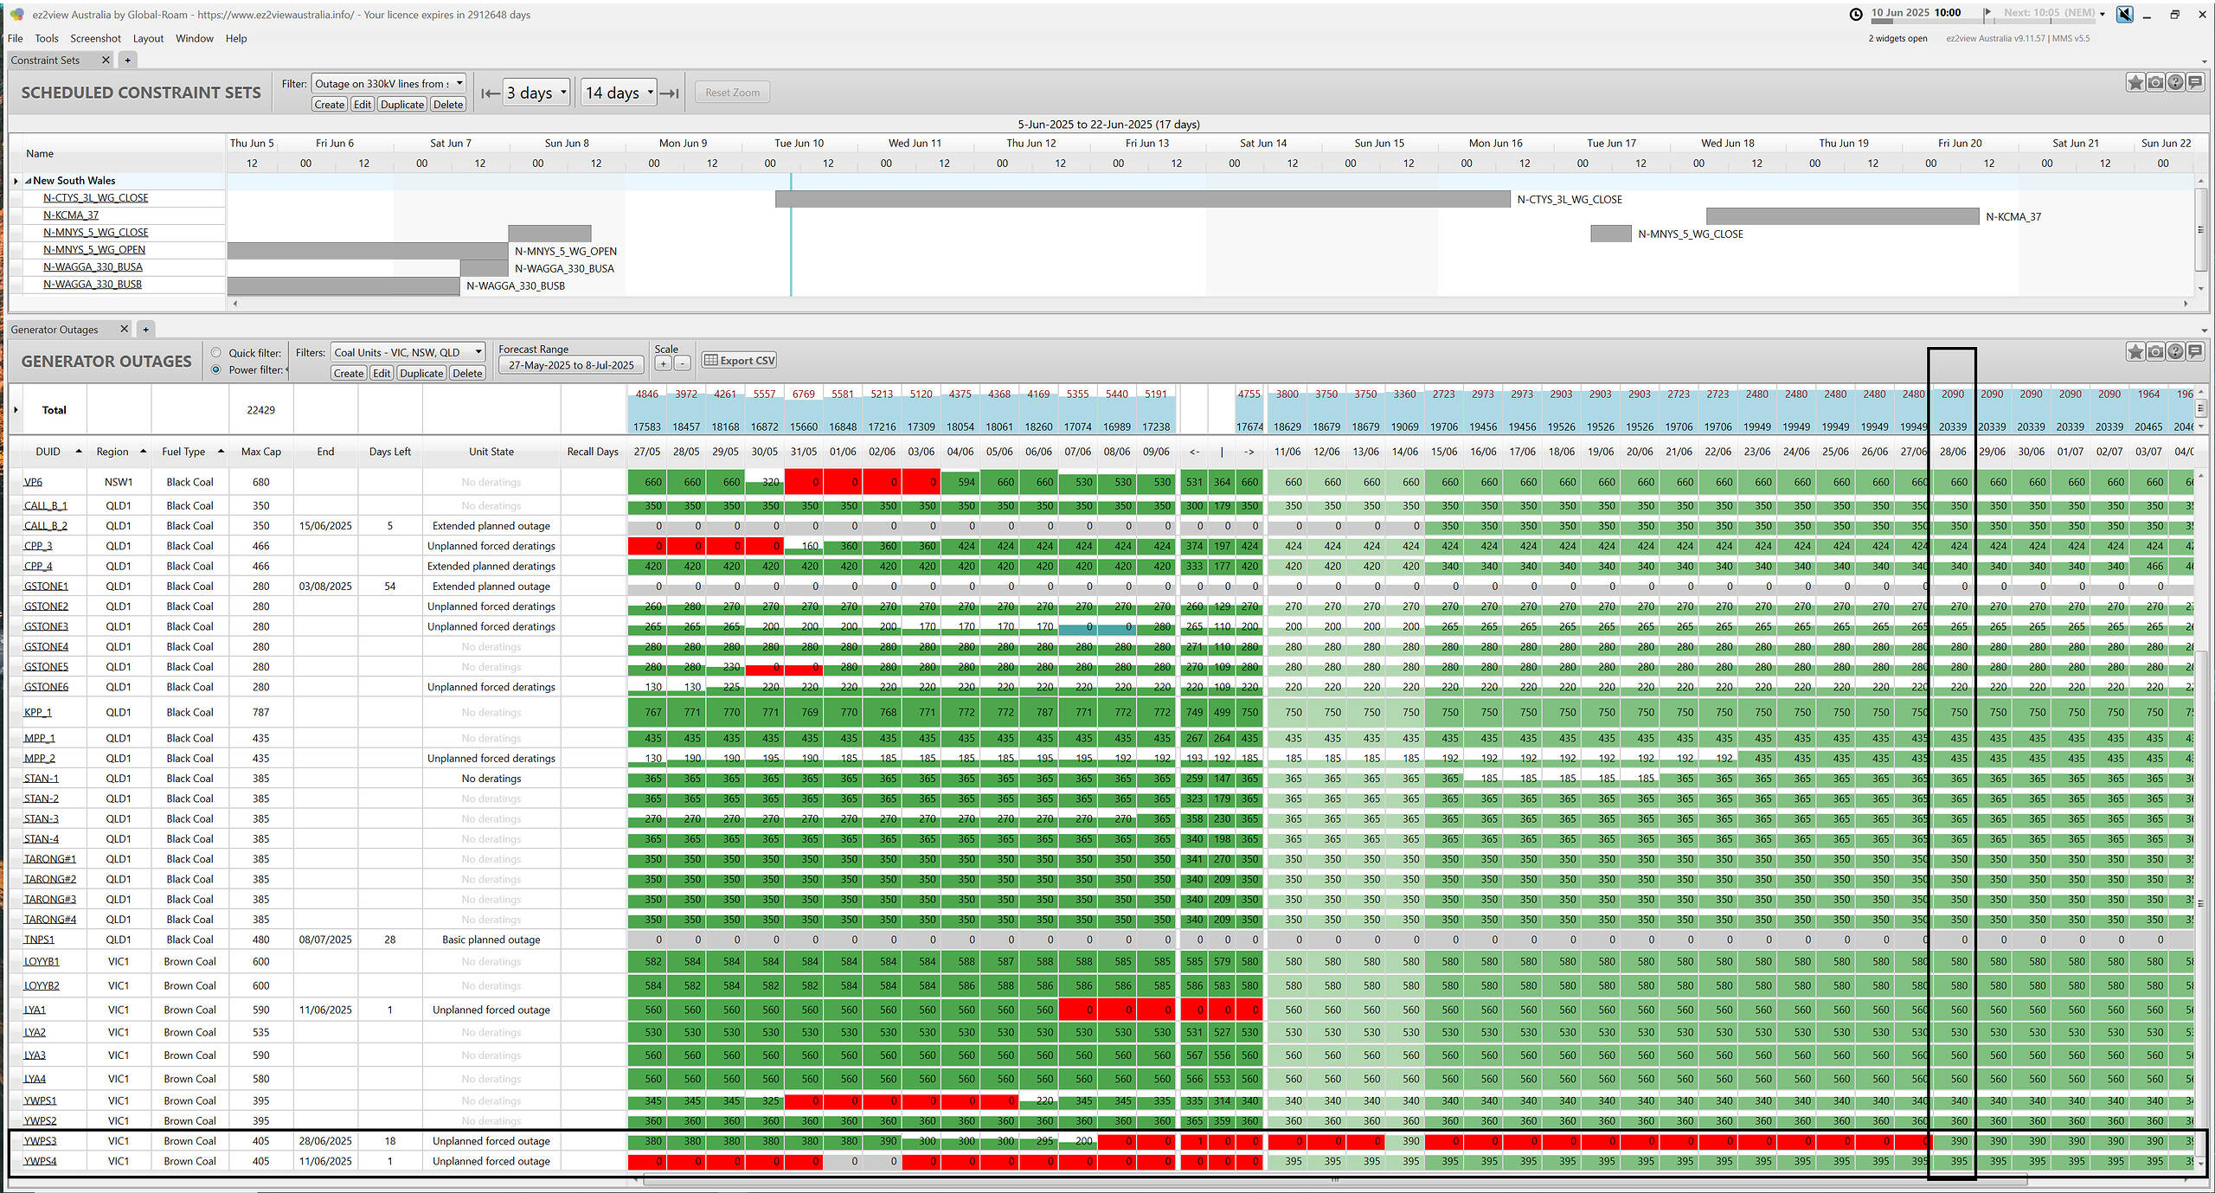Close the Generator Outages tab

pyautogui.click(x=124, y=329)
